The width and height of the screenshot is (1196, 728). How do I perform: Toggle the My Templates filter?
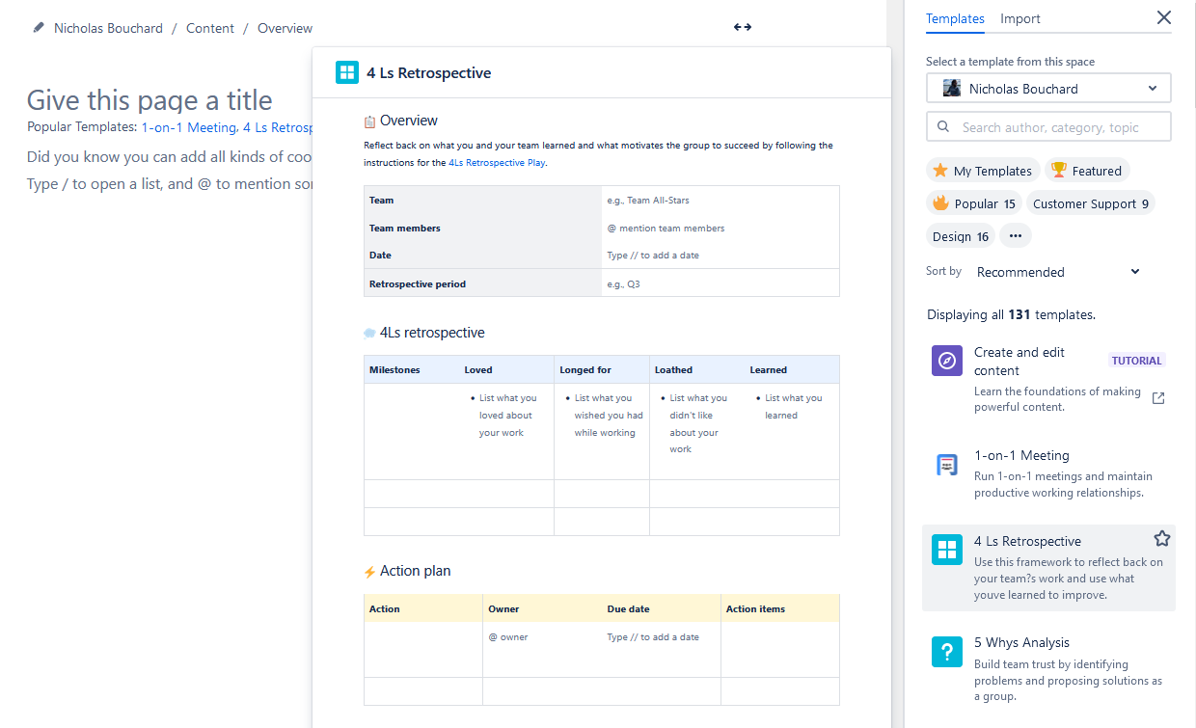pos(983,171)
